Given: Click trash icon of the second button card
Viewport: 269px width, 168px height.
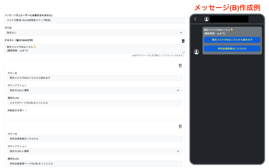Looking at the screenshot, I should (180, 126).
